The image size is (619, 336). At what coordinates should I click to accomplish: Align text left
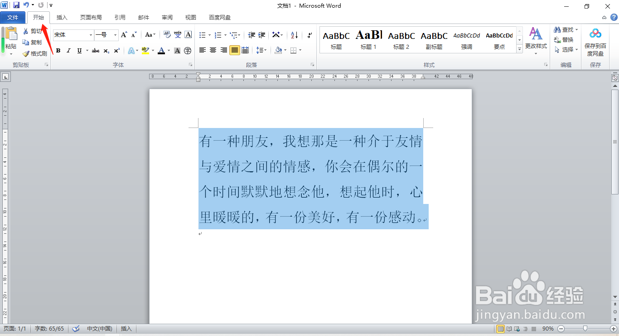(x=202, y=51)
